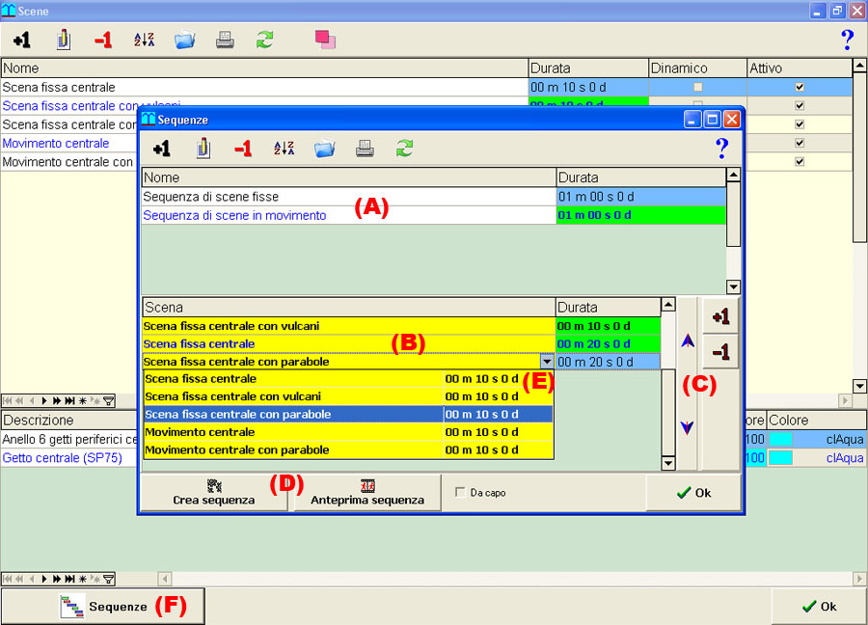Toggle Attivo for the blue 'Movimento centrale' scene
Screen dimensions: 868x625
(x=800, y=143)
